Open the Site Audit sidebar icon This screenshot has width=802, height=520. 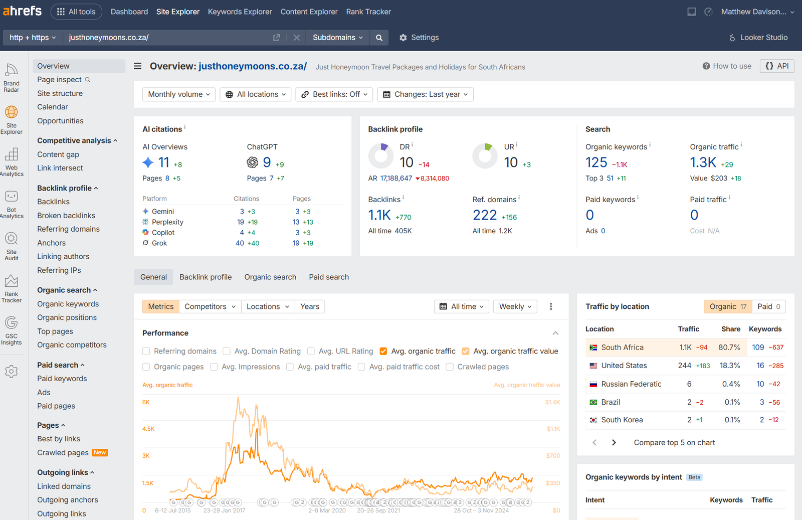[x=12, y=247]
